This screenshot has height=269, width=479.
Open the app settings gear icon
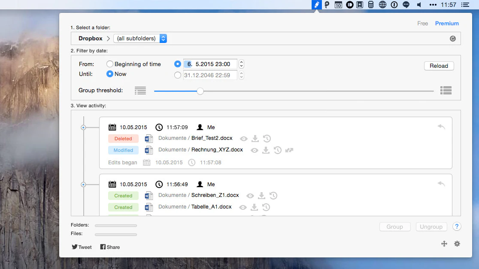[x=457, y=244]
